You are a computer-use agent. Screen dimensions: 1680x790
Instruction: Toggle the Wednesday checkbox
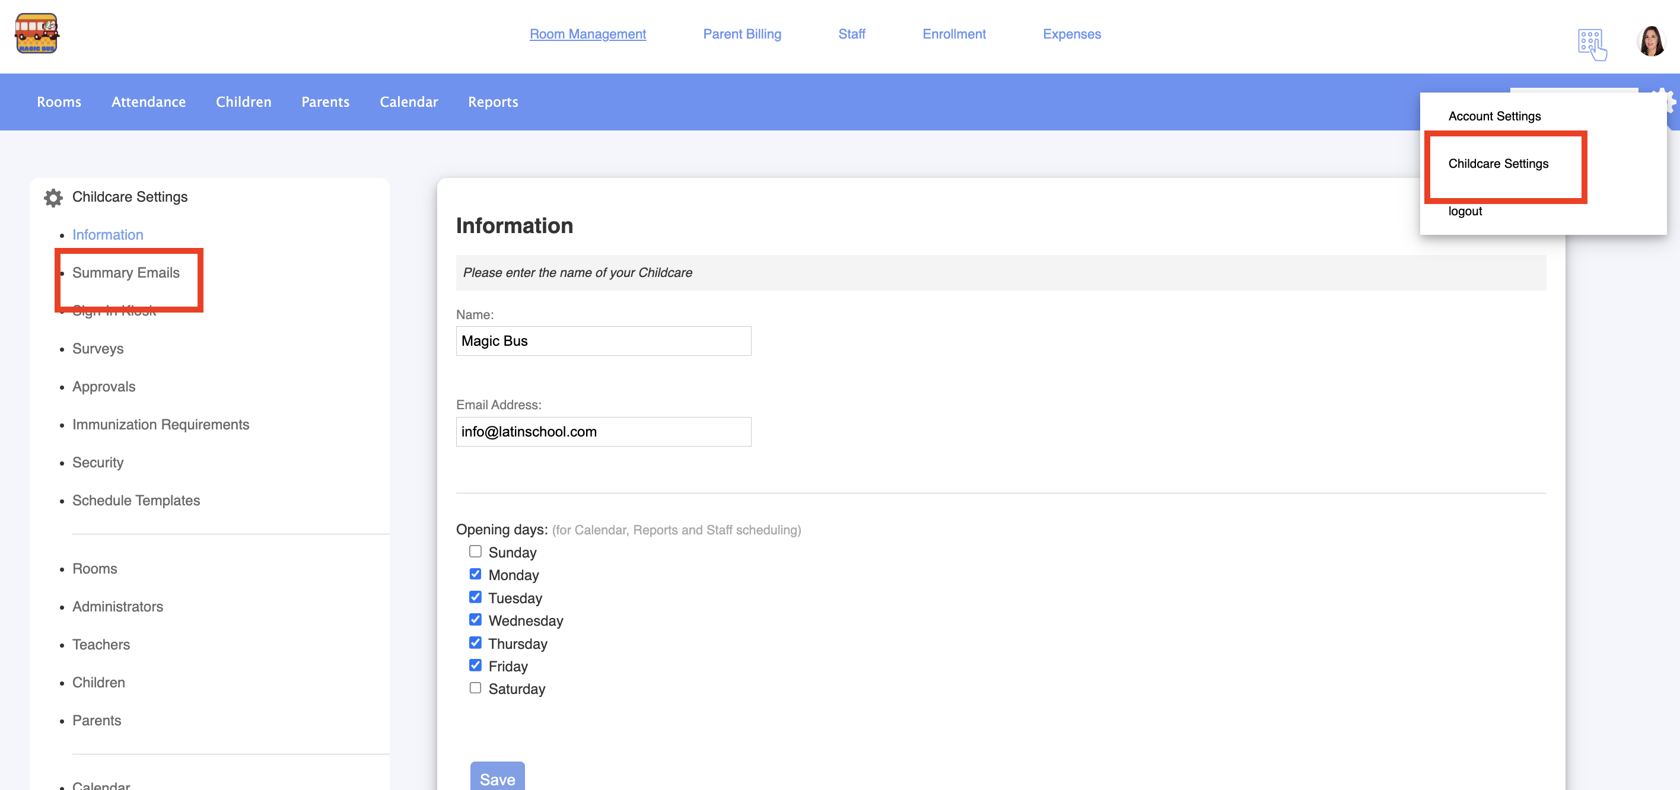click(x=475, y=620)
